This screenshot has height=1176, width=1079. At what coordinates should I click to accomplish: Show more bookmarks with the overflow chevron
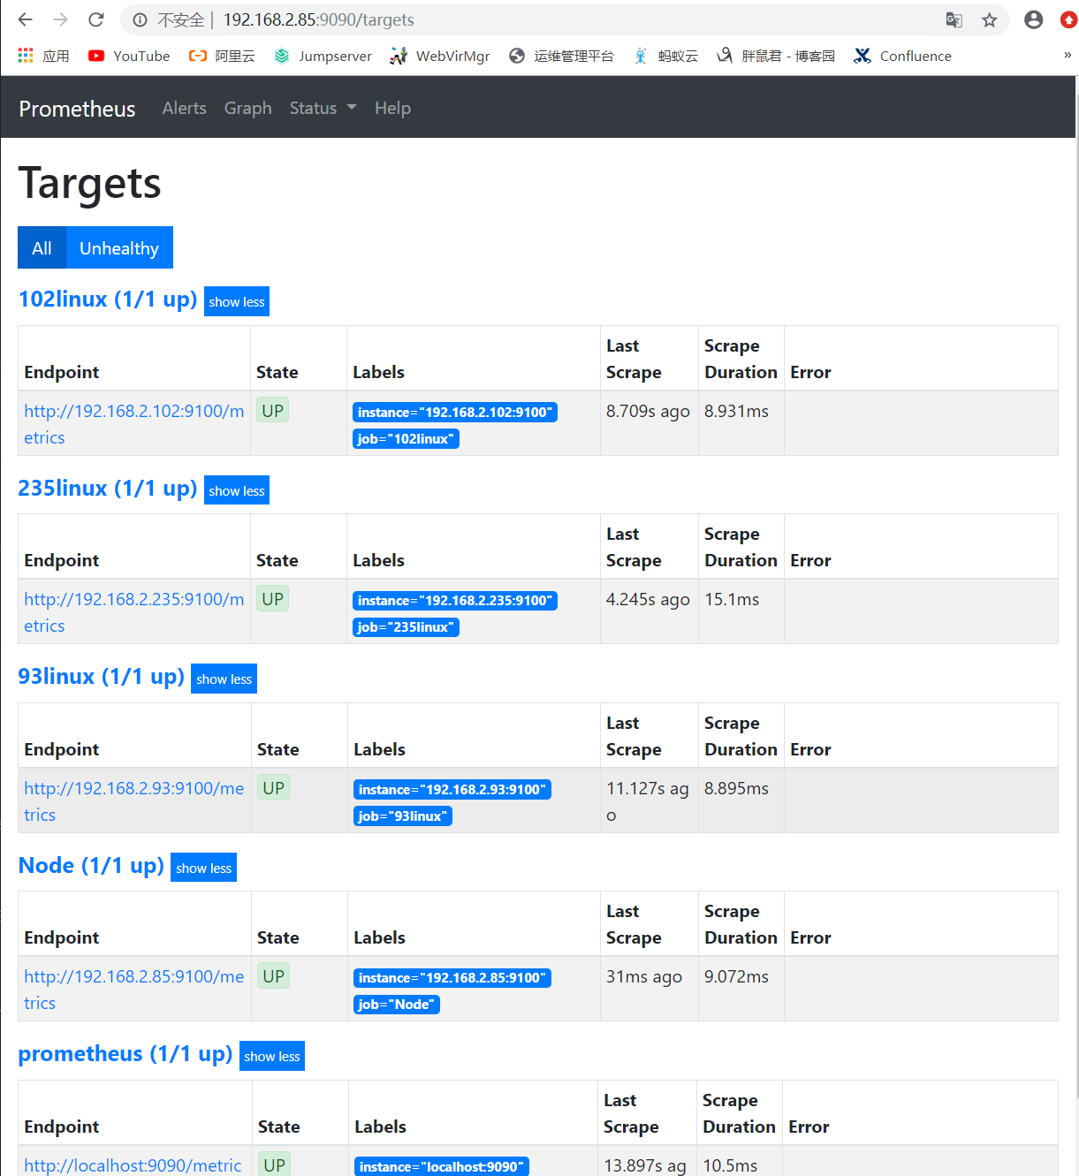1067,55
